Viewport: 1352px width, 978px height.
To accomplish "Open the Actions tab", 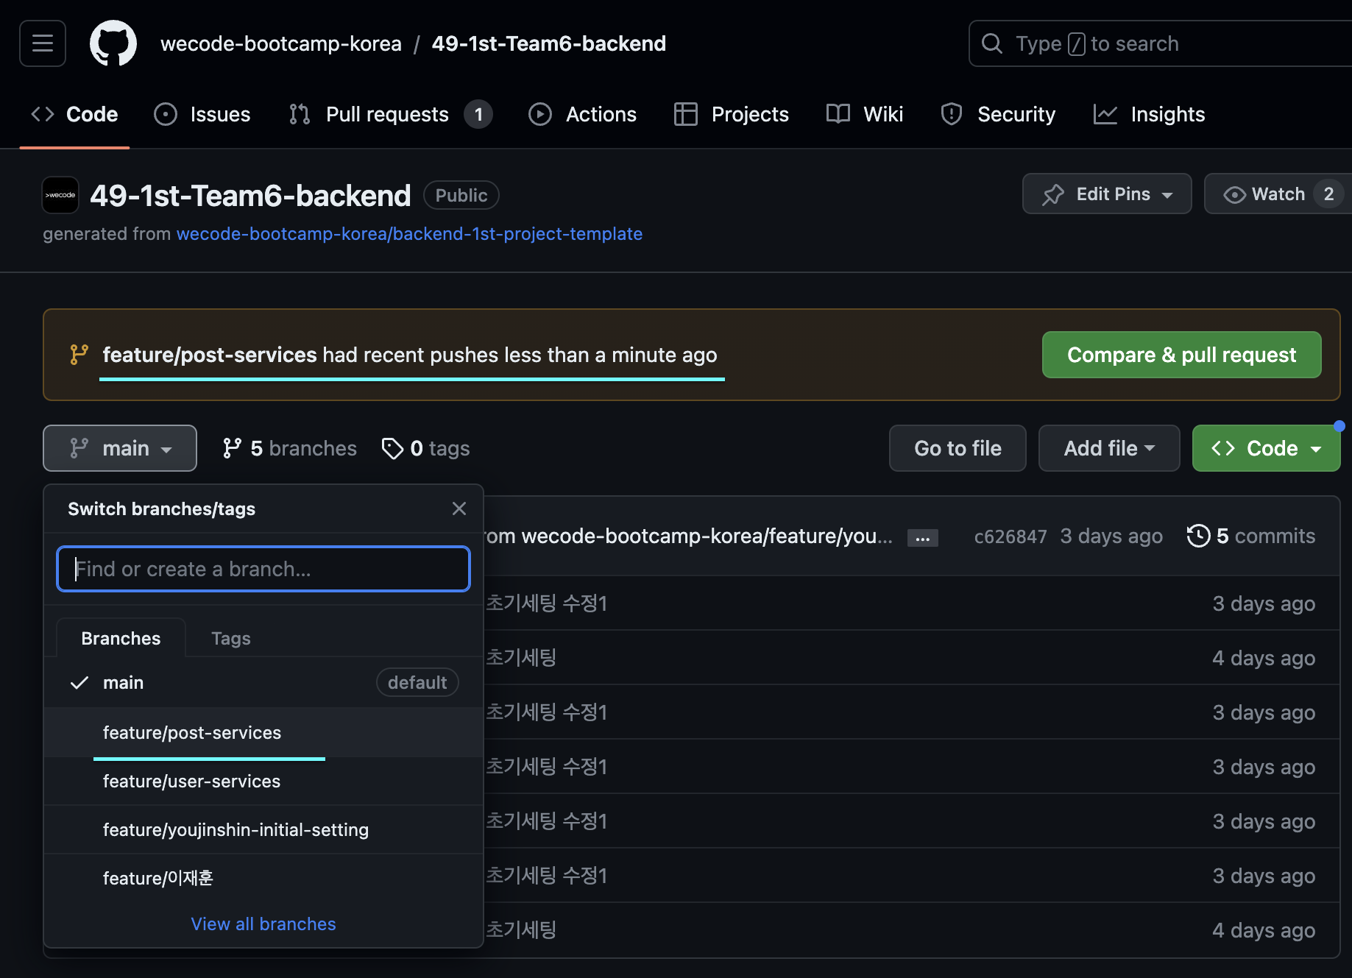I will point(582,114).
